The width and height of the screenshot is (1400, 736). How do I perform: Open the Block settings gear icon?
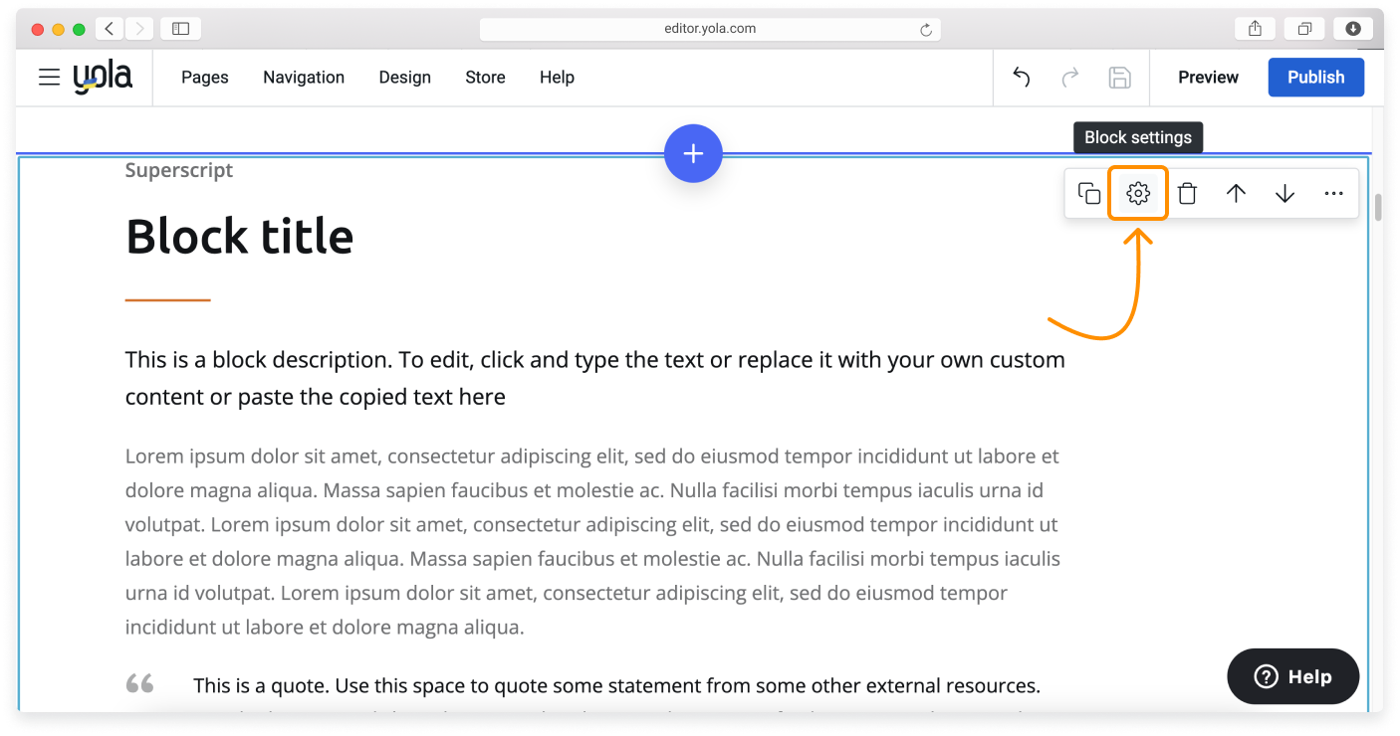coord(1138,194)
